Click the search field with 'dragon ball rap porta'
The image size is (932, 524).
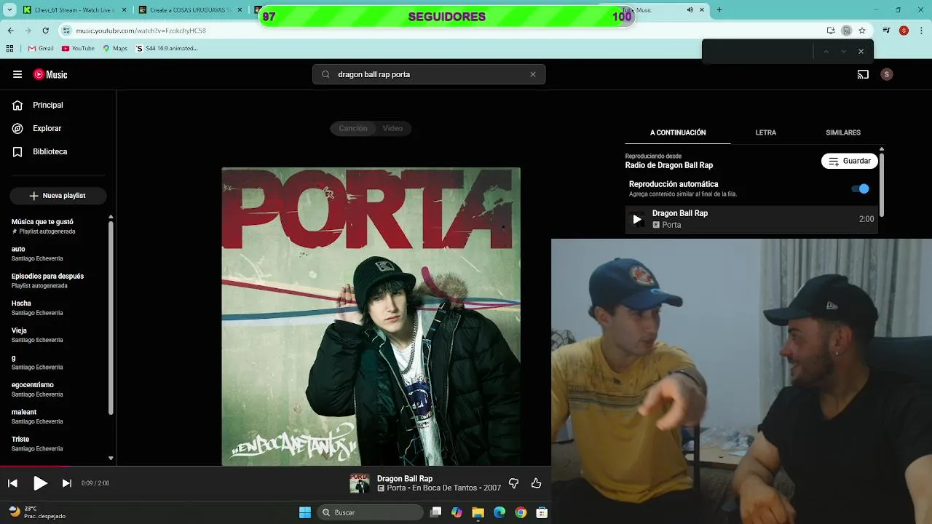pyautogui.click(x=429, y=74)
